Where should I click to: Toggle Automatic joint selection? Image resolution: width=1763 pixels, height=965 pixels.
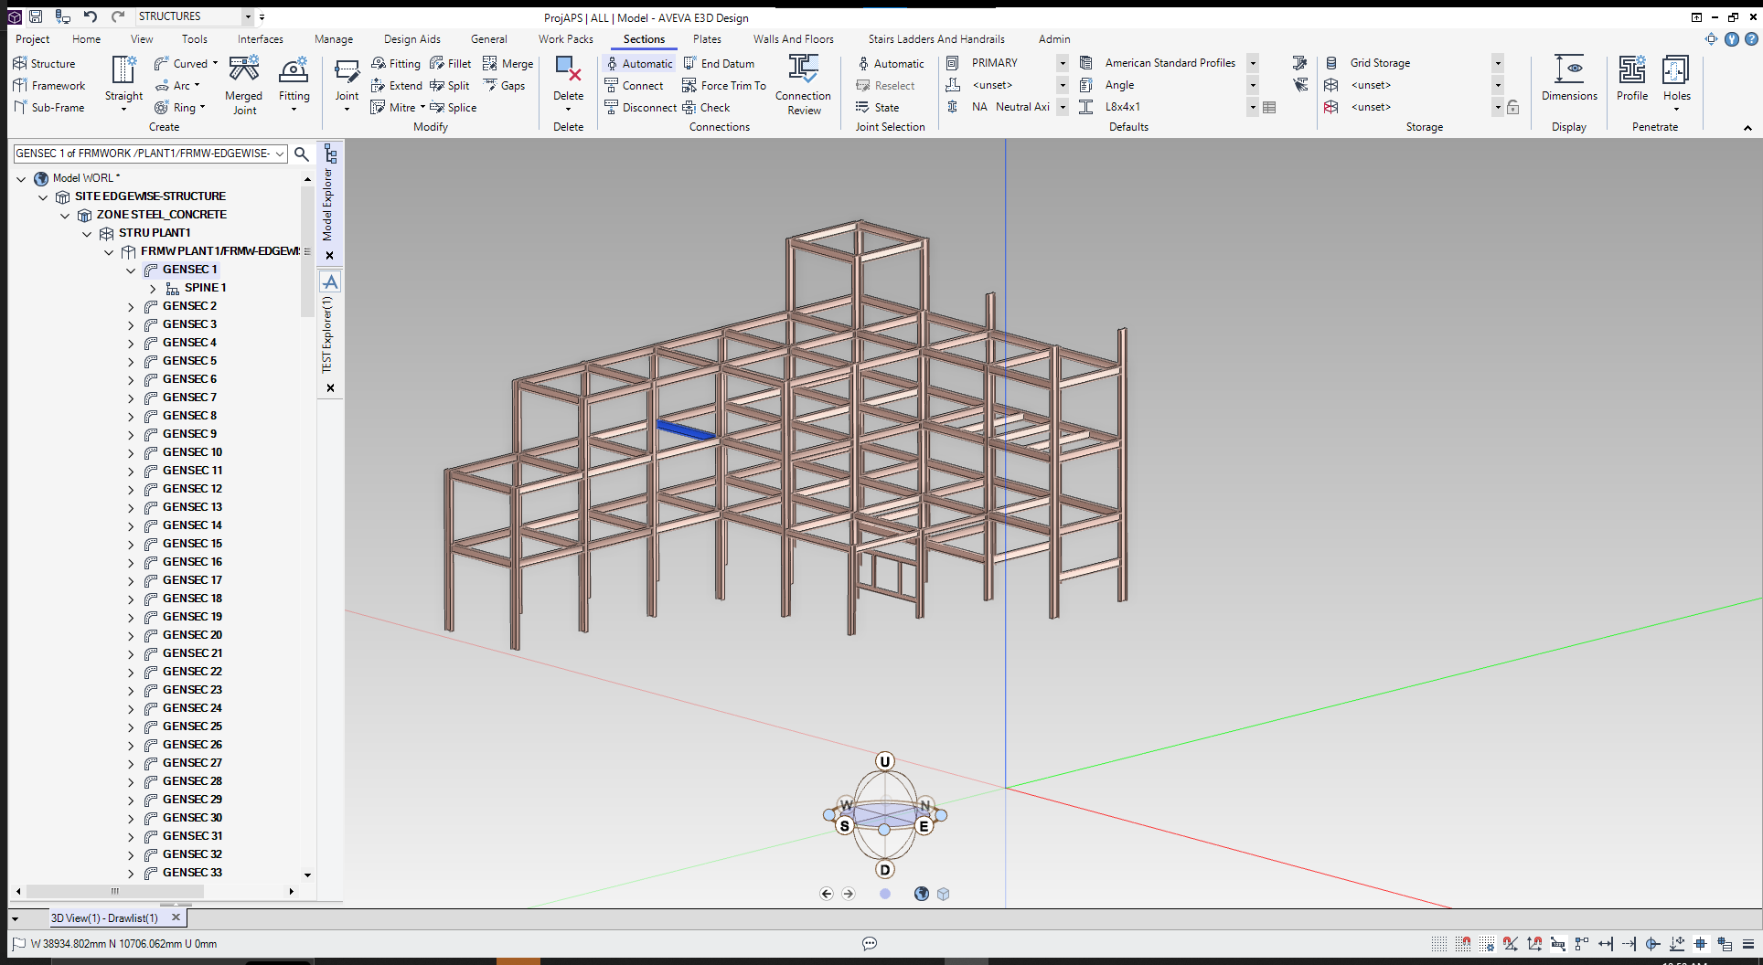[892, 63]
